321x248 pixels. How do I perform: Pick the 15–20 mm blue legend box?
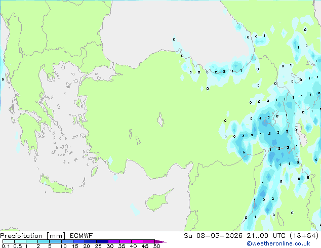[79, 241]
